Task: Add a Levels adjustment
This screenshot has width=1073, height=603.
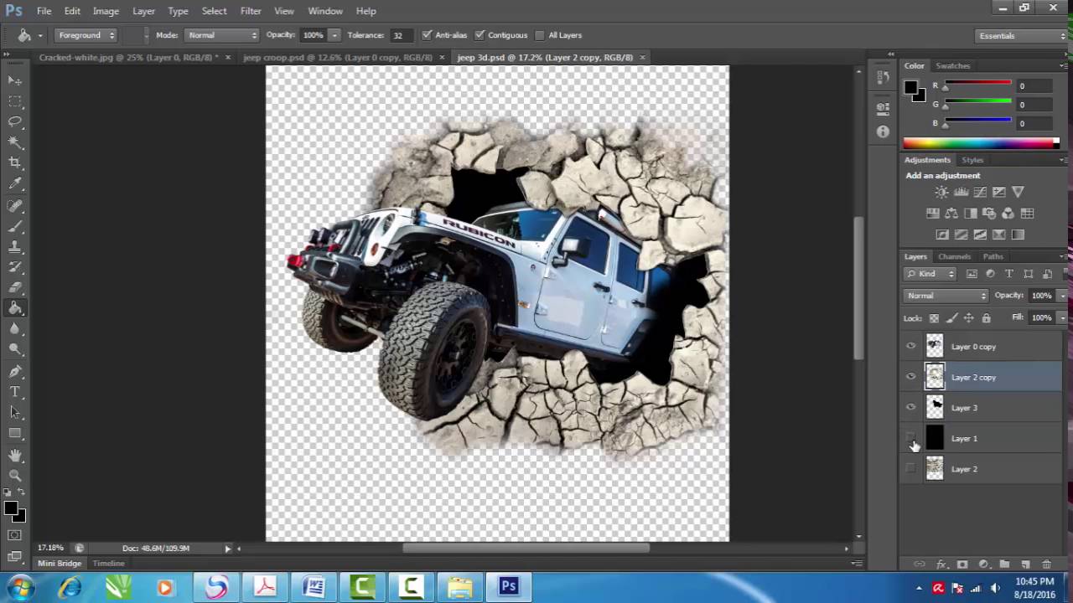Action: point(962,193)
